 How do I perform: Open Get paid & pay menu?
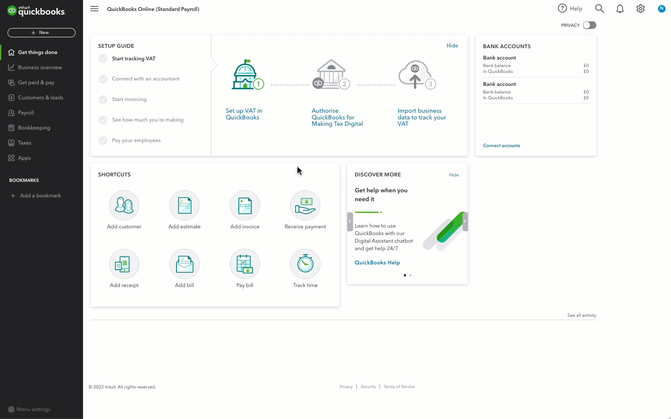[42, 83]
